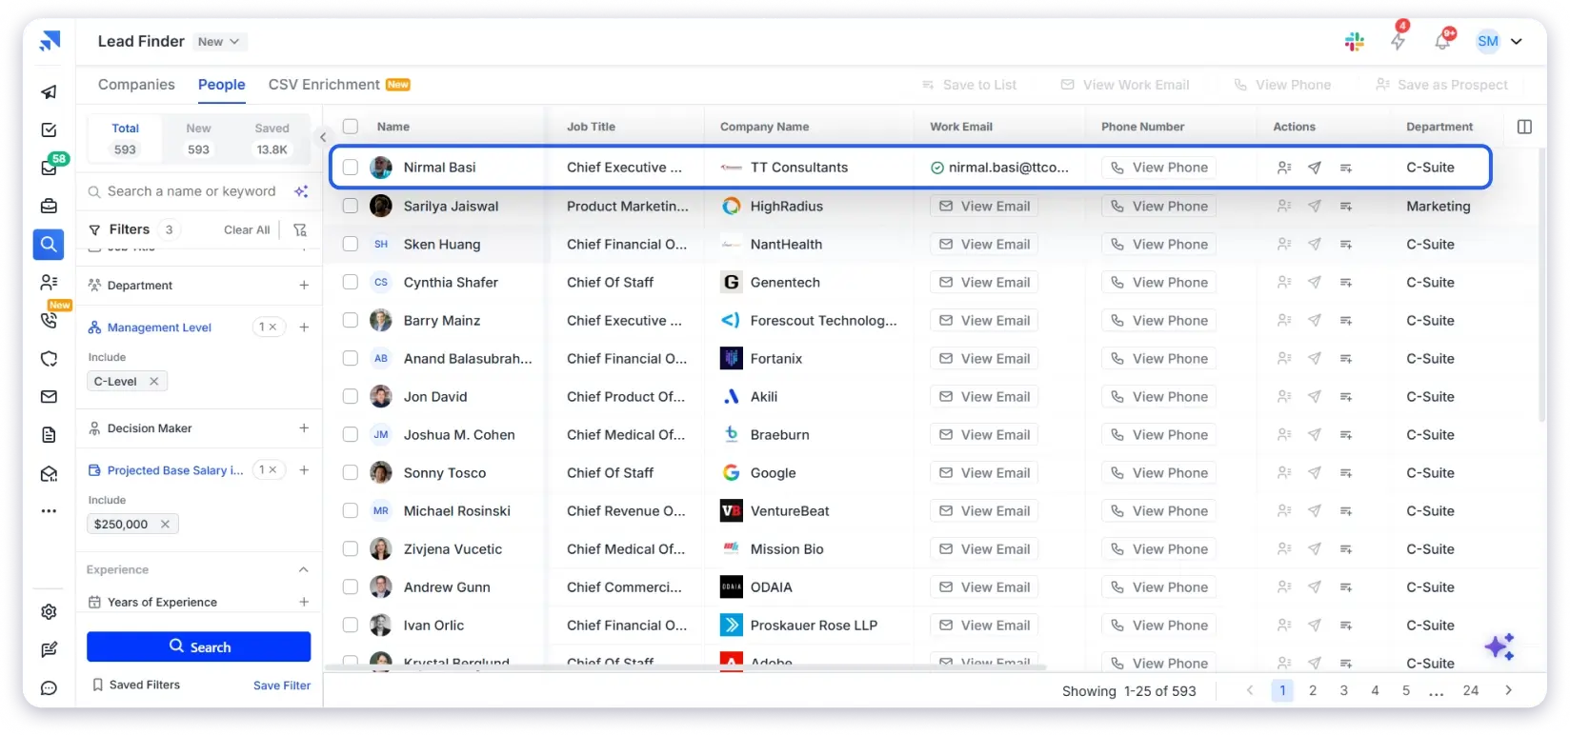Image resolution: width=1570 pixels, height=735 pixels.
Task: Open the briefcase icon in left sidebar
Action: [50, 207]
